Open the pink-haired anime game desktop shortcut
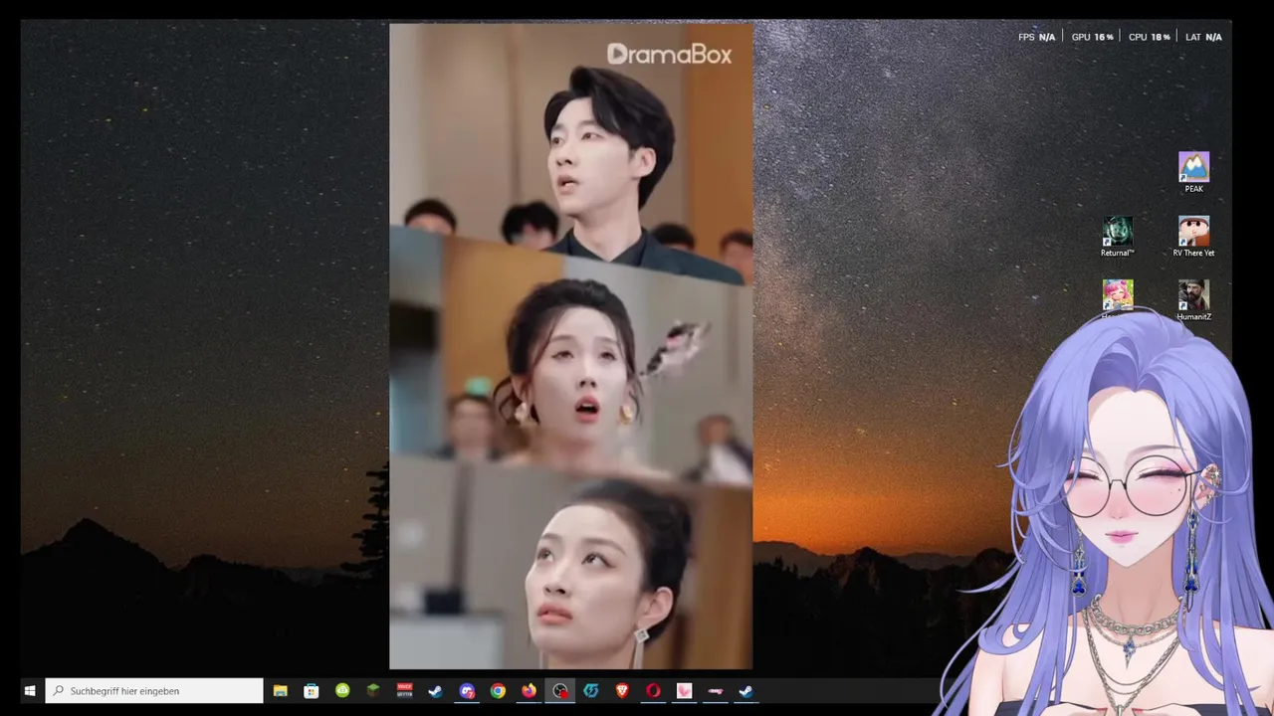 1117,296
